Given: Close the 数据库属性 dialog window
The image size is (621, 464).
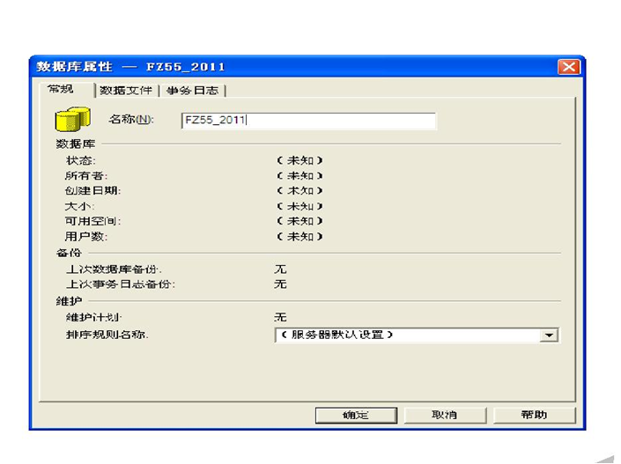Looking at the screenshot, I should coord(569,67).
